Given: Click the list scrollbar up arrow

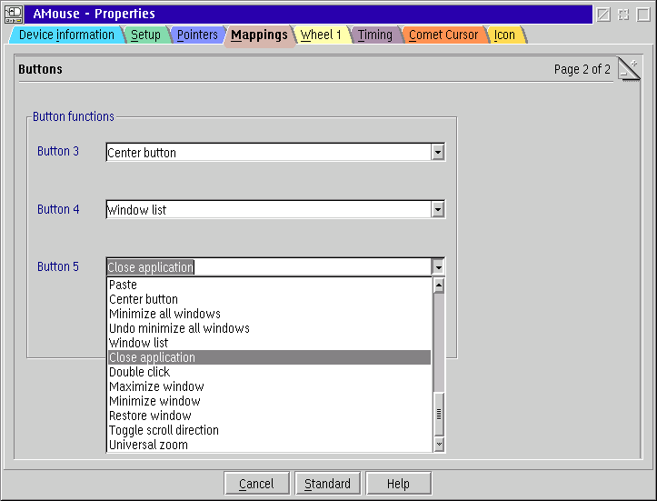Looking at the screenshot, I should (x=439, y=286).
